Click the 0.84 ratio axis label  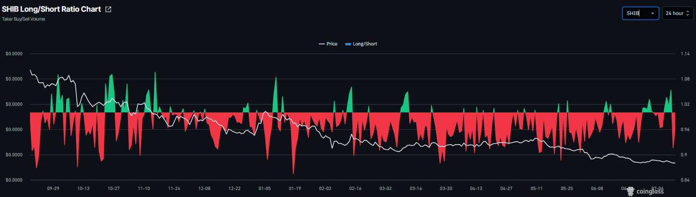click(x=685, y=180)
